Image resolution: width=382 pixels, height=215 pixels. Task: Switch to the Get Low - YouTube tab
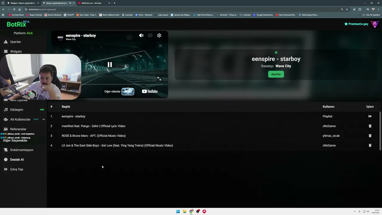click(x=93, y=3)
